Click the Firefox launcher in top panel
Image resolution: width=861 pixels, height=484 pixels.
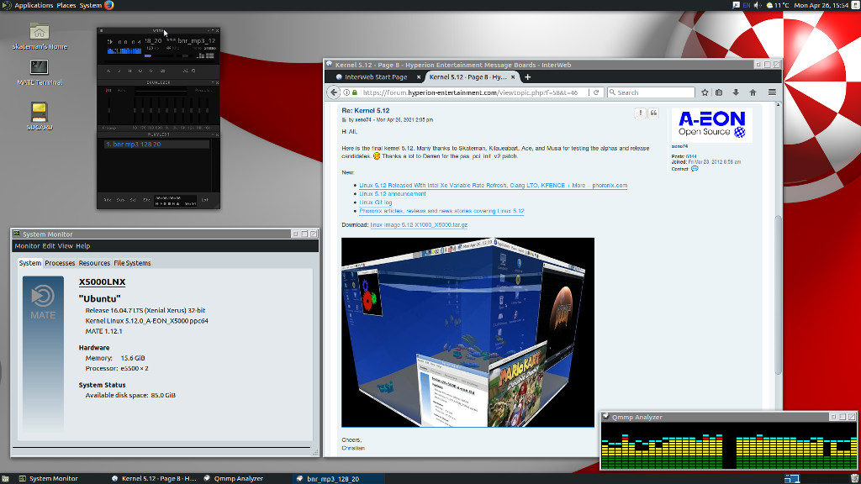(x=108, y=5)
